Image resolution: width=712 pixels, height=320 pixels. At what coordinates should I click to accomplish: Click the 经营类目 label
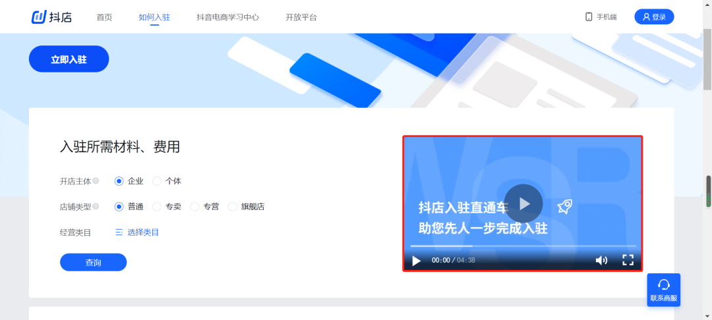[75, 232]
